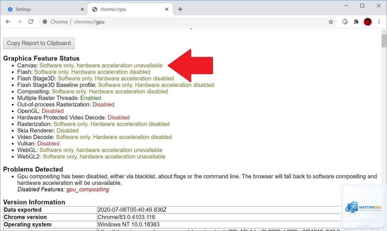
Task: Click 'OpenGL: Disabled' text
Action: click(x=40, y=111)
